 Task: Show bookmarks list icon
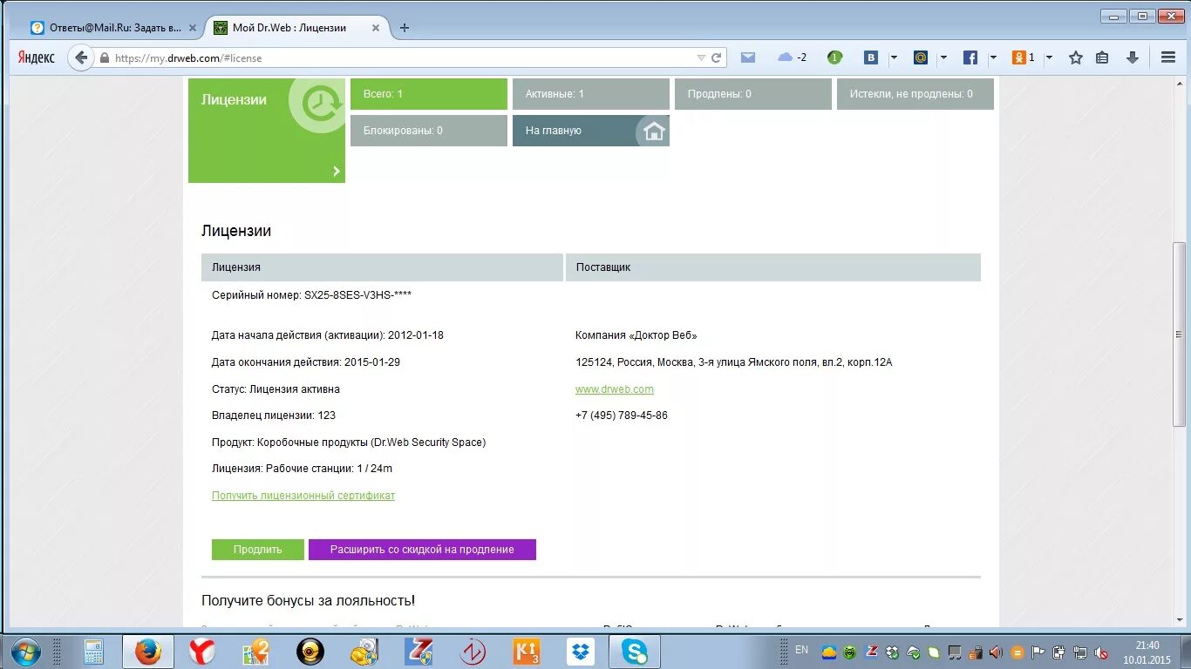(1102, 57)
